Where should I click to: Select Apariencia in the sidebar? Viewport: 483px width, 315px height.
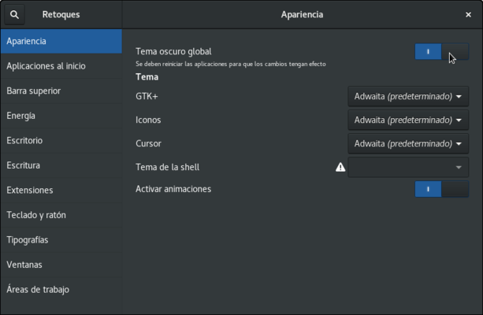coord(61,41)
